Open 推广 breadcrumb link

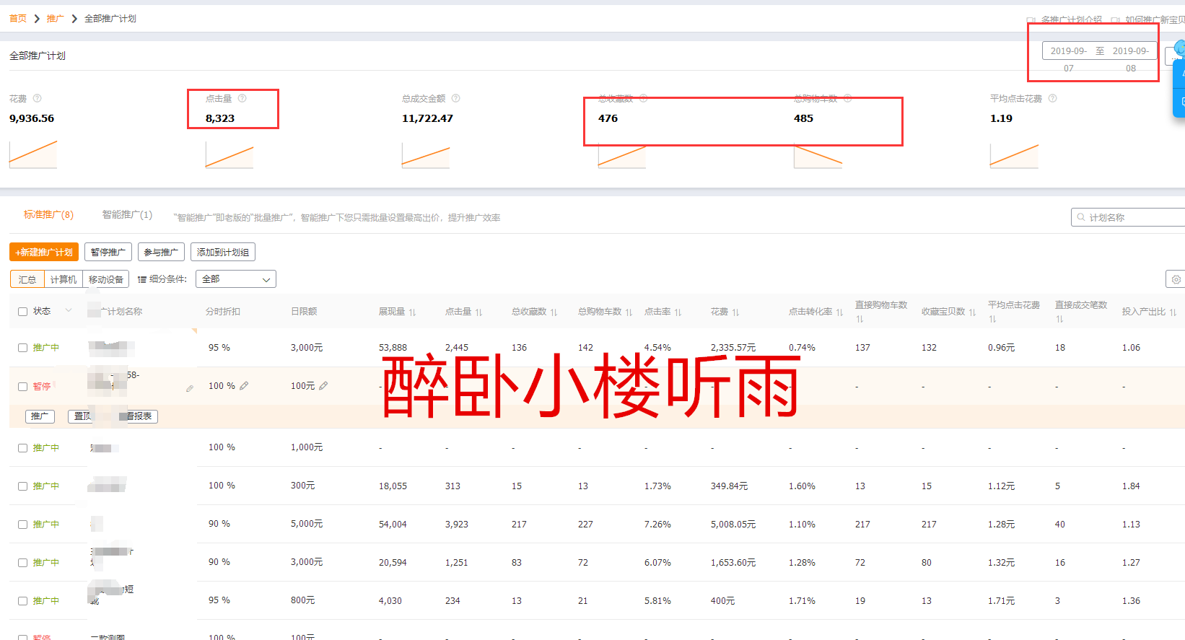(x=55, y=19)
